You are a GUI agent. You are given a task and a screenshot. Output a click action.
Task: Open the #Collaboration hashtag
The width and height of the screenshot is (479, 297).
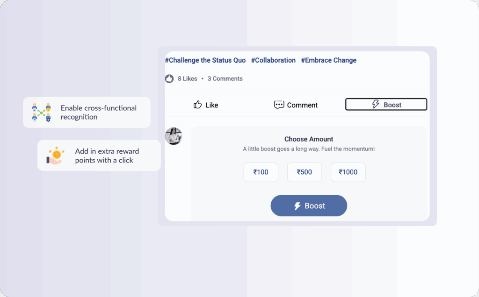273,60
